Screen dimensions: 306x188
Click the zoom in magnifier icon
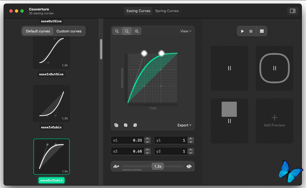point(137,31)
